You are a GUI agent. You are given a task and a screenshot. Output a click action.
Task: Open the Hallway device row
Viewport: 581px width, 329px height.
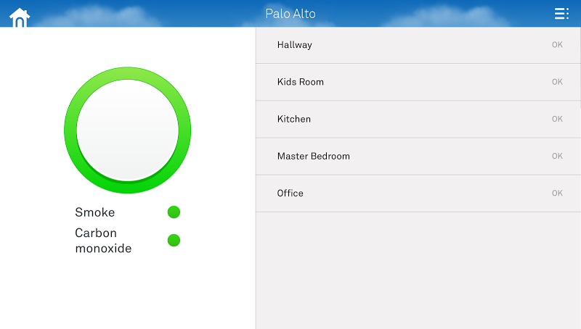coord(418,45)
